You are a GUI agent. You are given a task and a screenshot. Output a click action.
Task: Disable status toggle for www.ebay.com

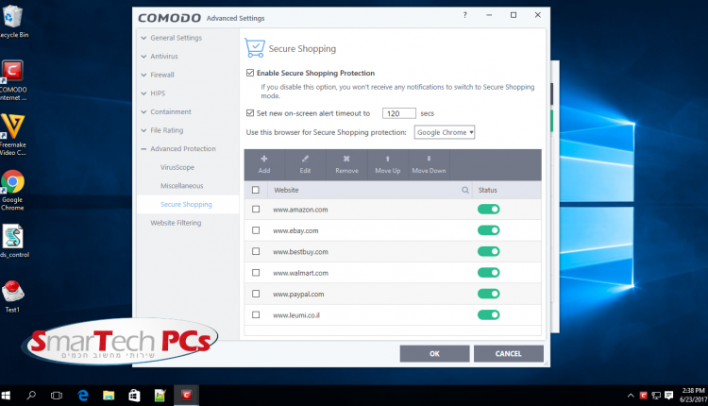(x=489, y=230)
